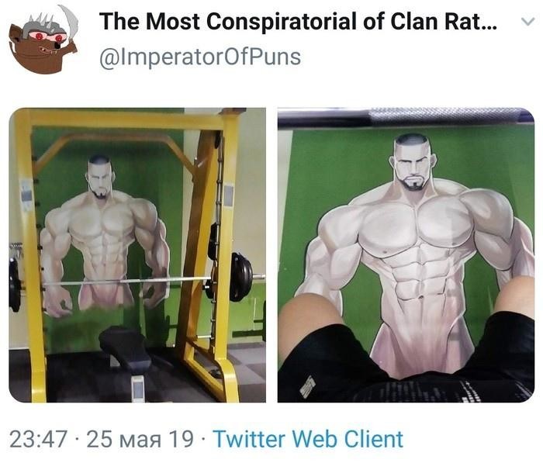Open the left gym rack photo
This screenshot has width=543, height=470.
(x=137, y=255)
